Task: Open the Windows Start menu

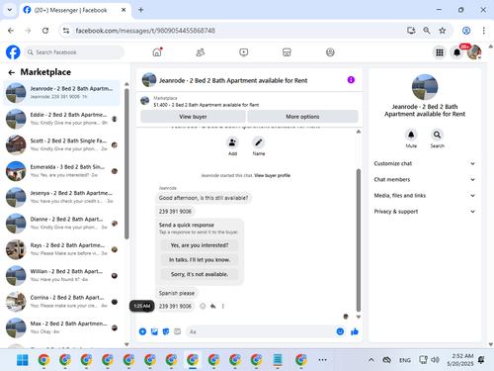Action: pos(23,360)
